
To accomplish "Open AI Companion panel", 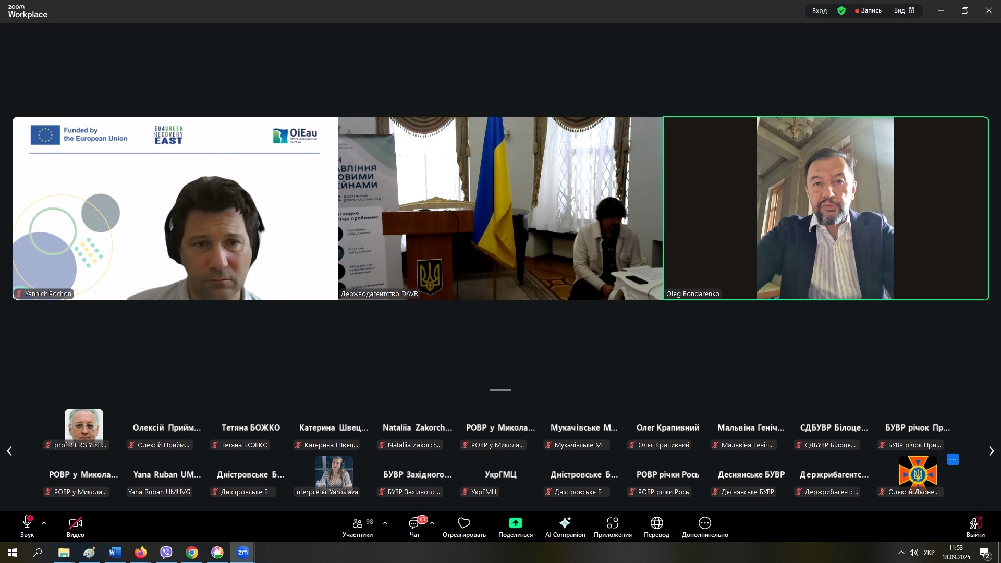I will 565,526.
